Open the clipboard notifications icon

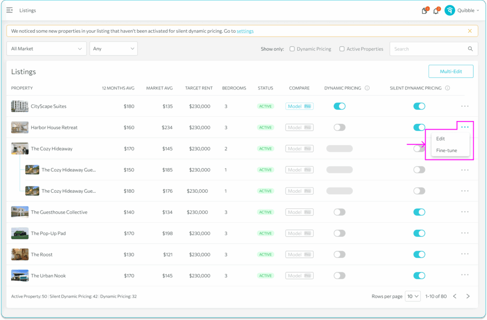tap(425, 11)
